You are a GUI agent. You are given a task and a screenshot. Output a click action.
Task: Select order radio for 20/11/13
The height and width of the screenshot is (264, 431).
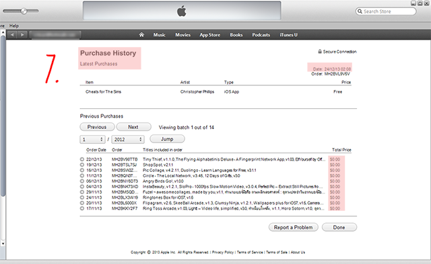pos(82,203)
